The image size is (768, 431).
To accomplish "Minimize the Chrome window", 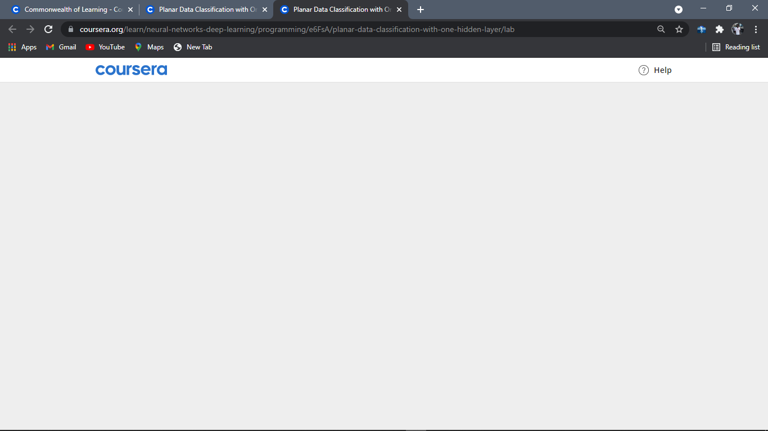I will click(x=703, y=8).
